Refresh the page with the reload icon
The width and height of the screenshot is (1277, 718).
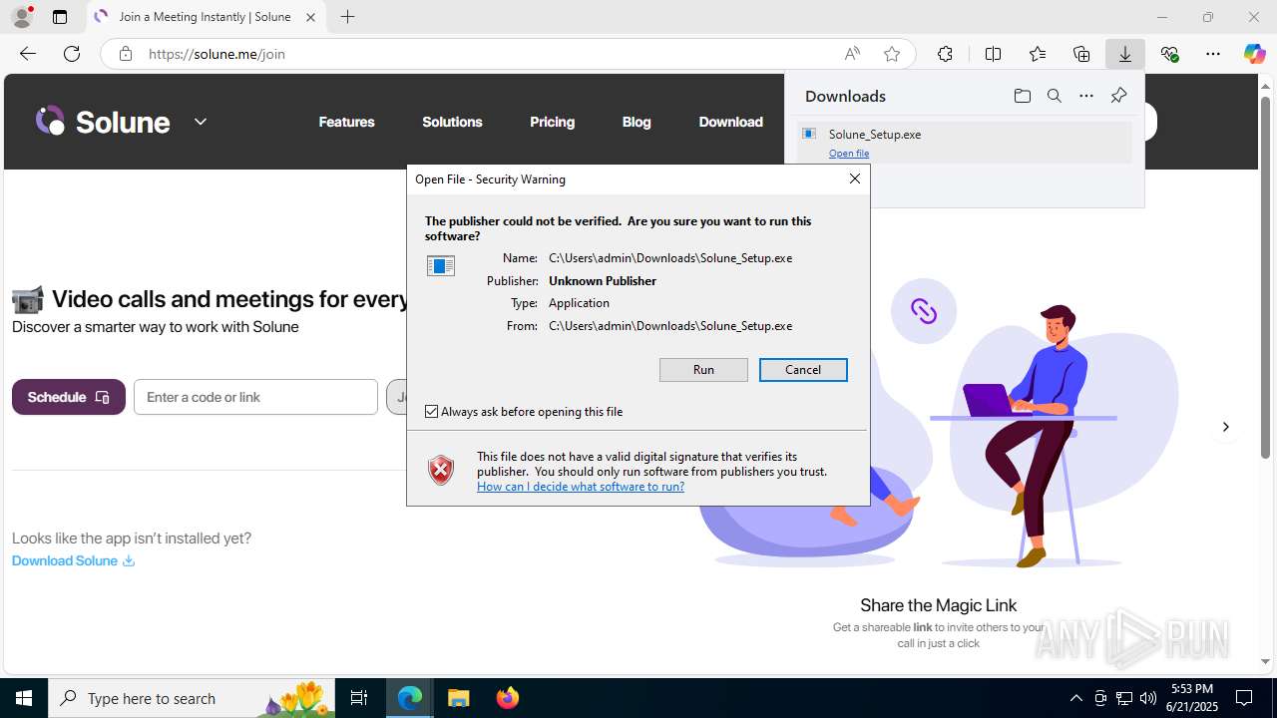(72, 54)
